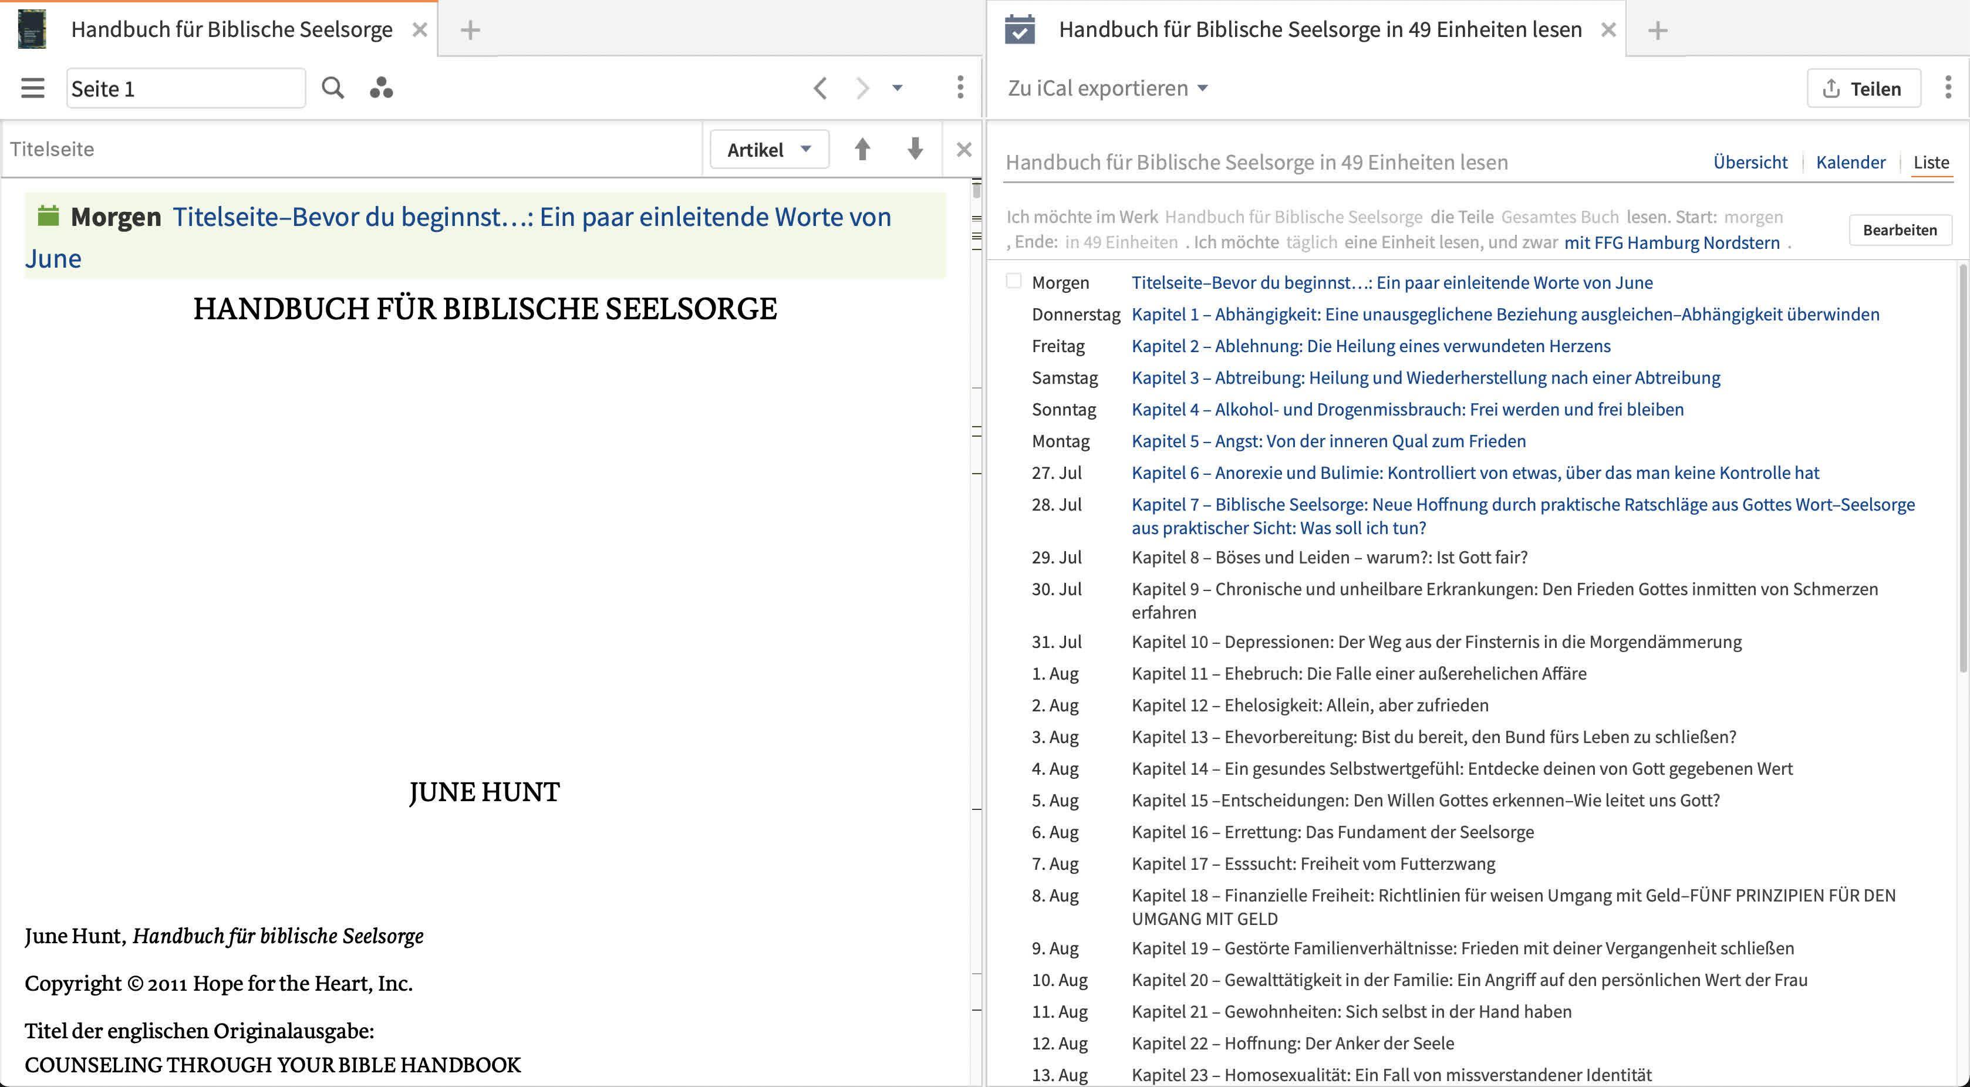1970x1087 pixels.
Task: Switch to the Liste view
Action: pos(1931,162)
